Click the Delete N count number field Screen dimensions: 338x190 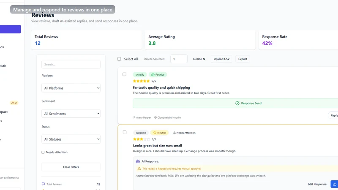(x=179, y=59)
